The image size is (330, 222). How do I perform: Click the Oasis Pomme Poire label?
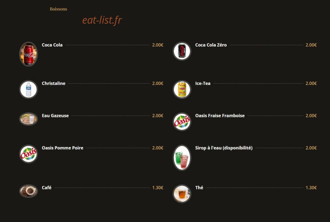(62, 148)
